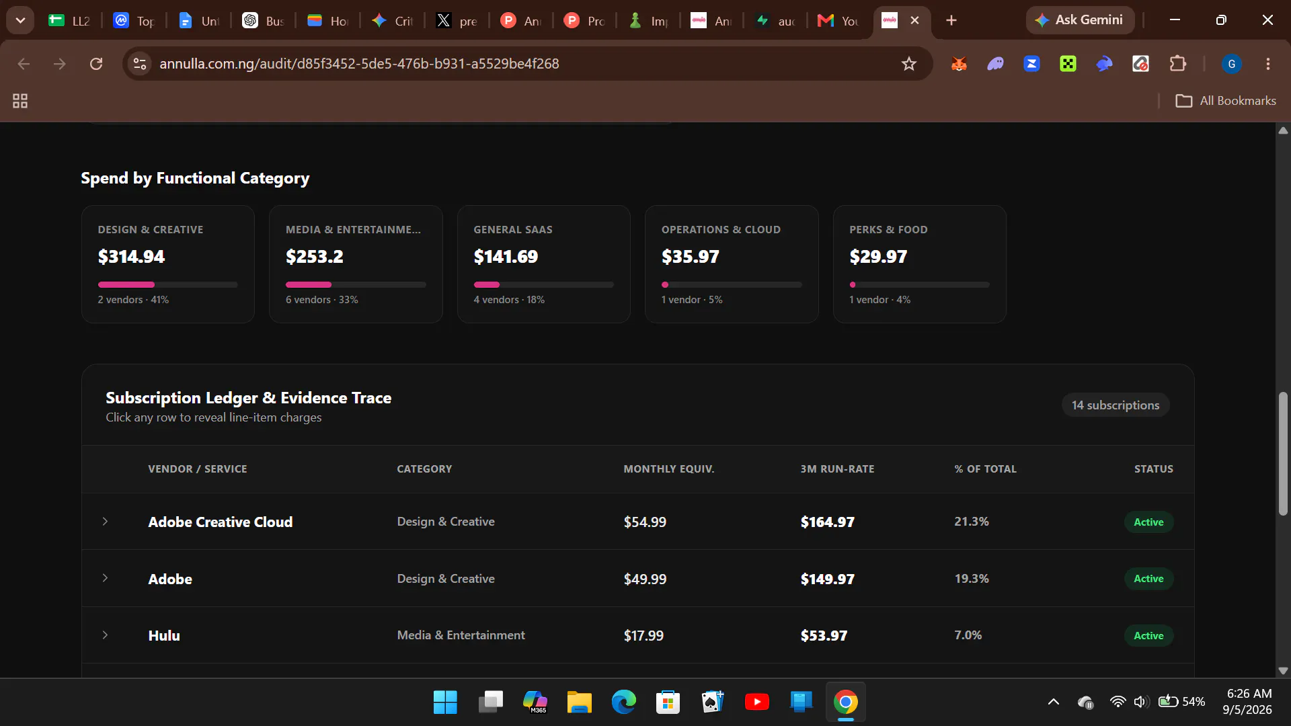
Task: Open the blue Z extension icon
Action: 1031,64
